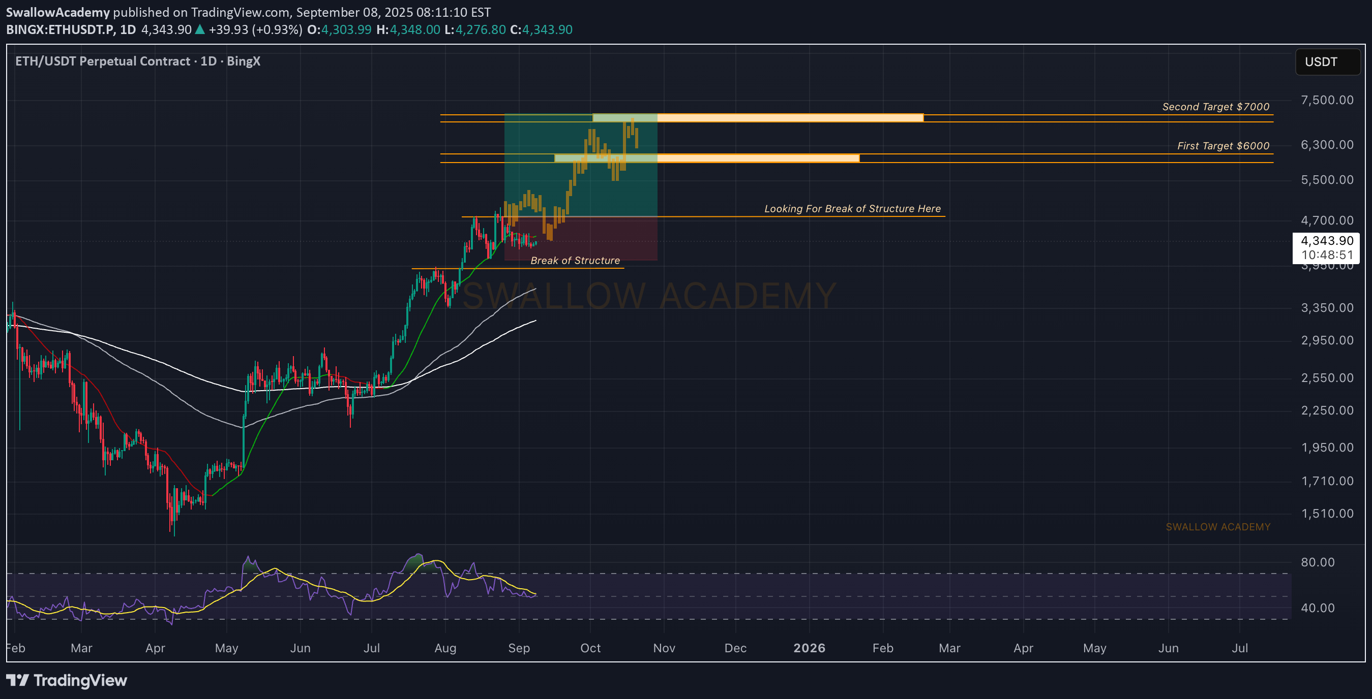Click the H:4,348.00 high value in header

408,30
